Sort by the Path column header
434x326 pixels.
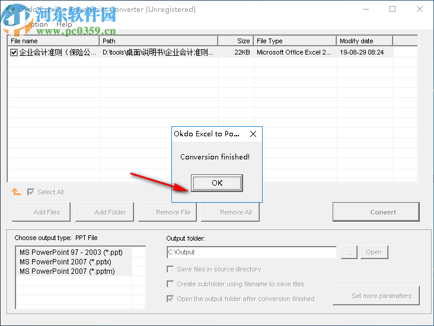point(158,41)
